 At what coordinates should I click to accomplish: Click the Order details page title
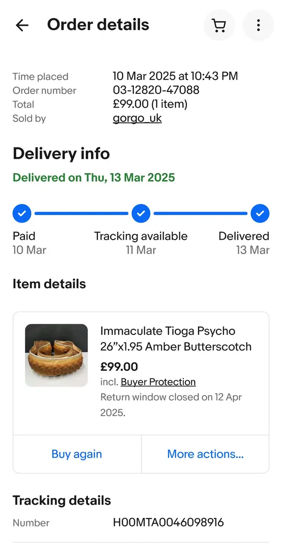[x=98, y=25]
